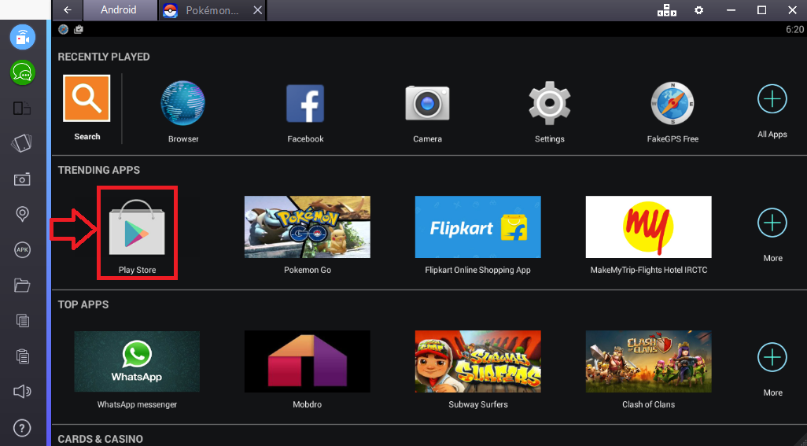The image size is (807, 446).
Task: Open the Subway Surfers thumbnail
Action: click(x=477, y=361)
